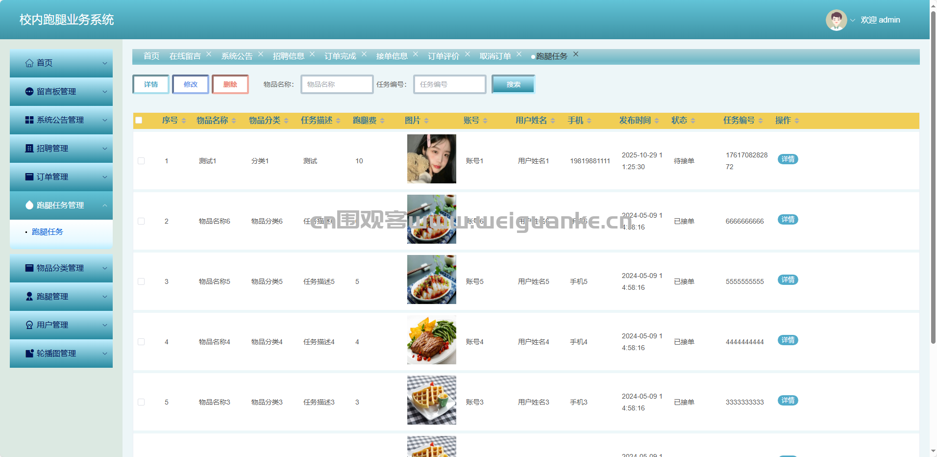Toggle the select-all checkbox in header
937x457 pixels.
pyautogui.click(x=139, y=120)
